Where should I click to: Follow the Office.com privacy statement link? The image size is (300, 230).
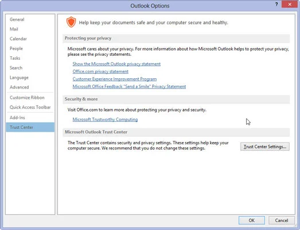(100, 71)
